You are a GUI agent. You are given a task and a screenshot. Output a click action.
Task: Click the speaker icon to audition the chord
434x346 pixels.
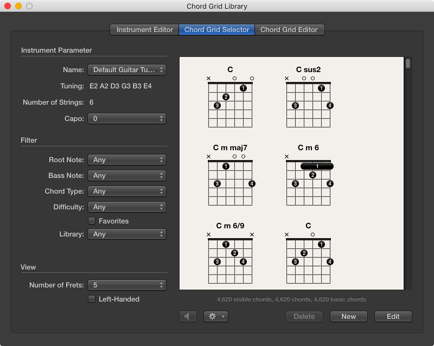tap(188, 316)
